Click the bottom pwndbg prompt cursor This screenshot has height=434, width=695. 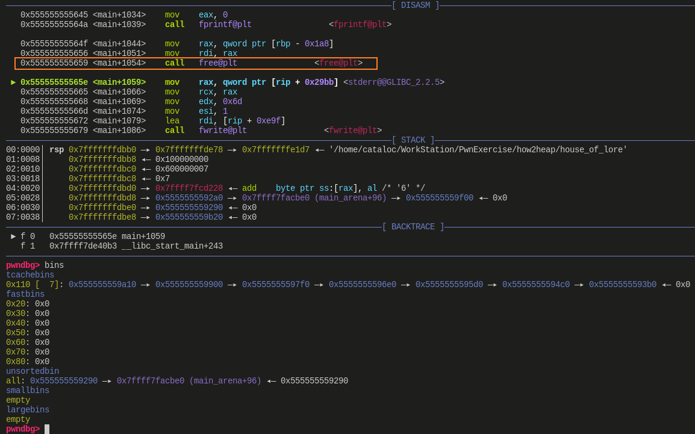[x=47, y=429]
